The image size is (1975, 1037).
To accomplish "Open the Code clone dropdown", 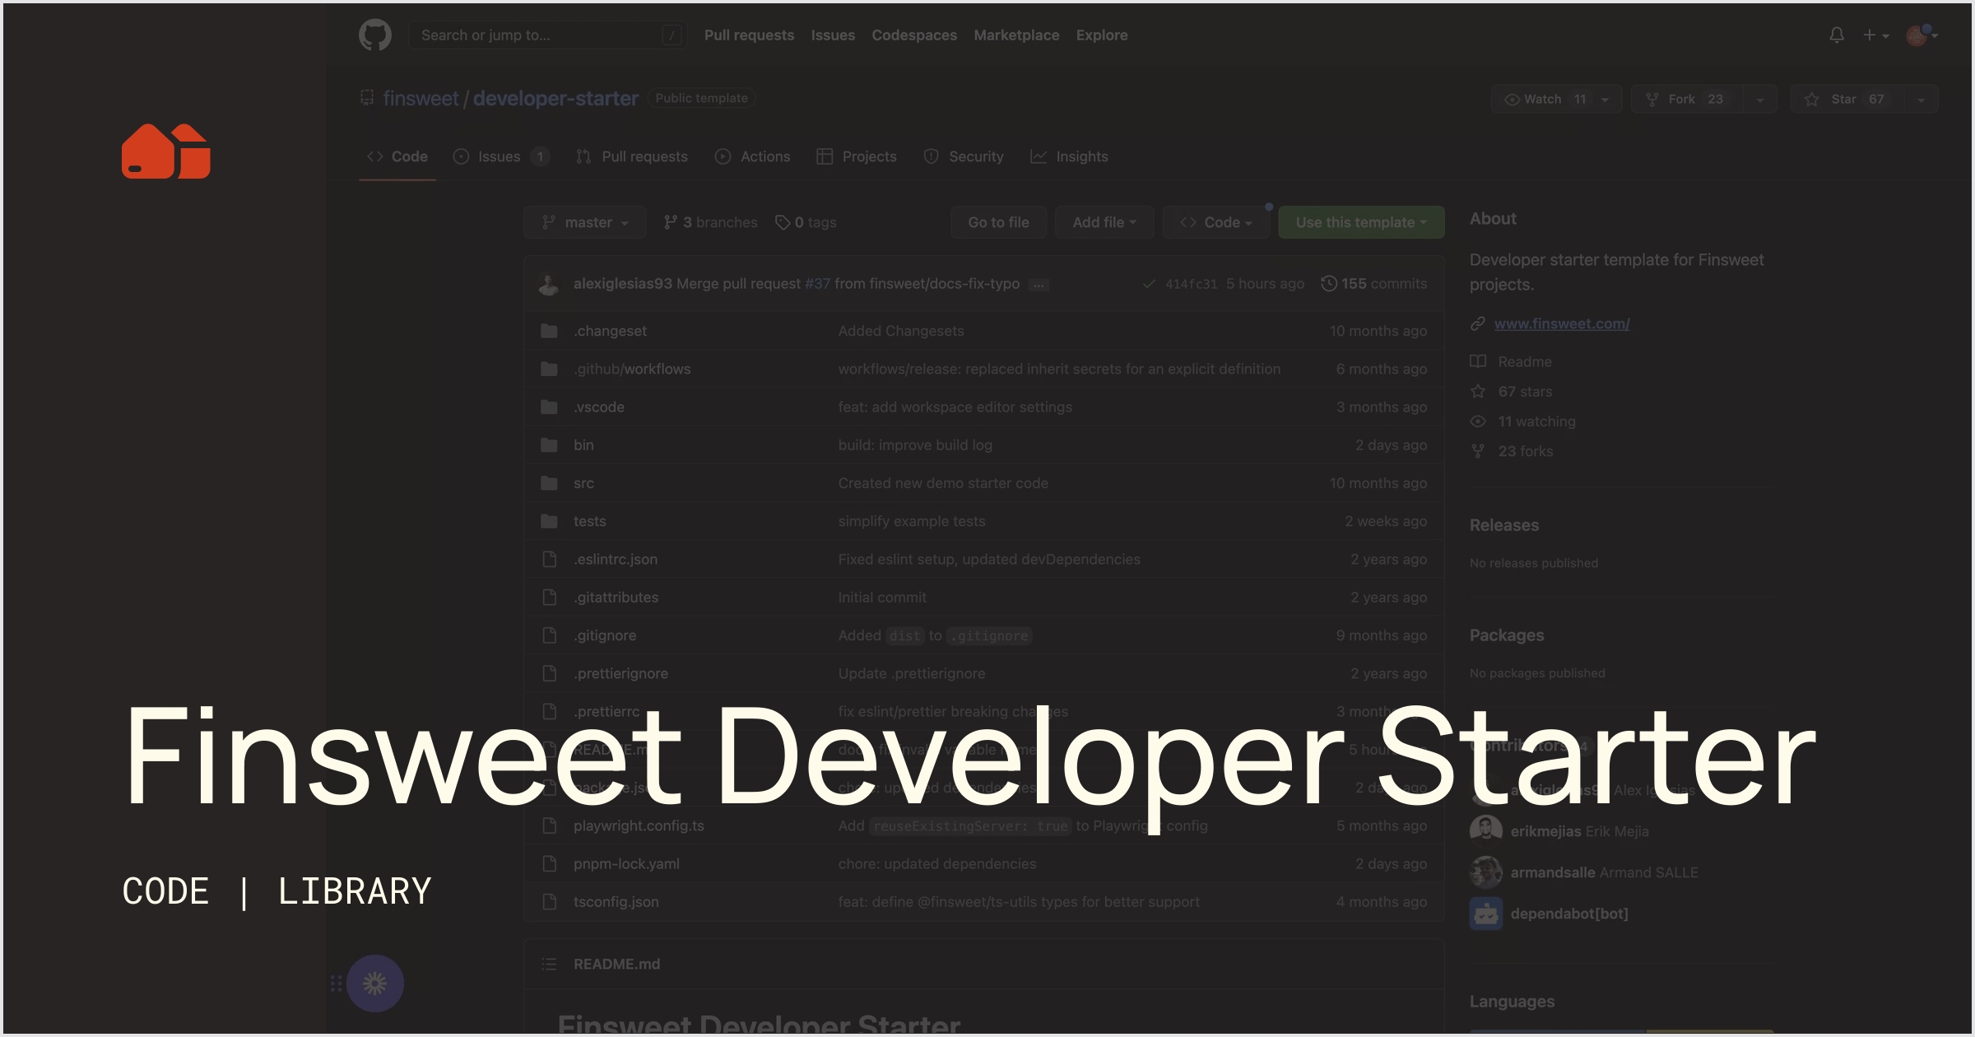I will [1215, 222].
